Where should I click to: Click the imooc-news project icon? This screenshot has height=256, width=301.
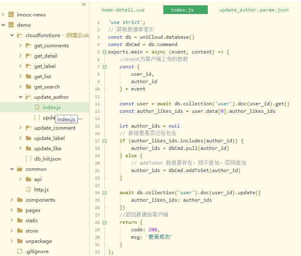click(11, 14)
